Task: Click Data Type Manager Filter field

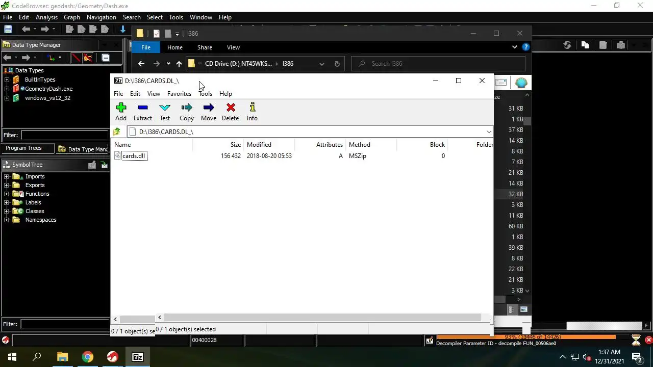Action: 64,135
